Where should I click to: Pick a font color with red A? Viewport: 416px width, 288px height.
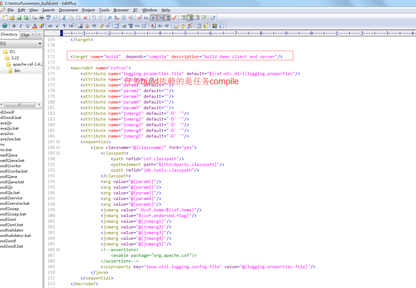coord(35,26)
